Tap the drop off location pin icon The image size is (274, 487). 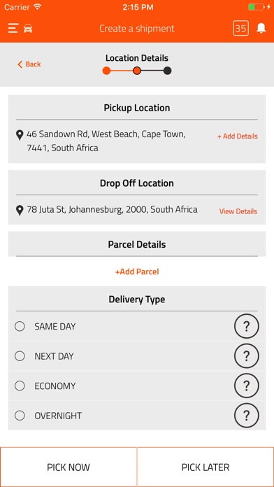[20, 211]
